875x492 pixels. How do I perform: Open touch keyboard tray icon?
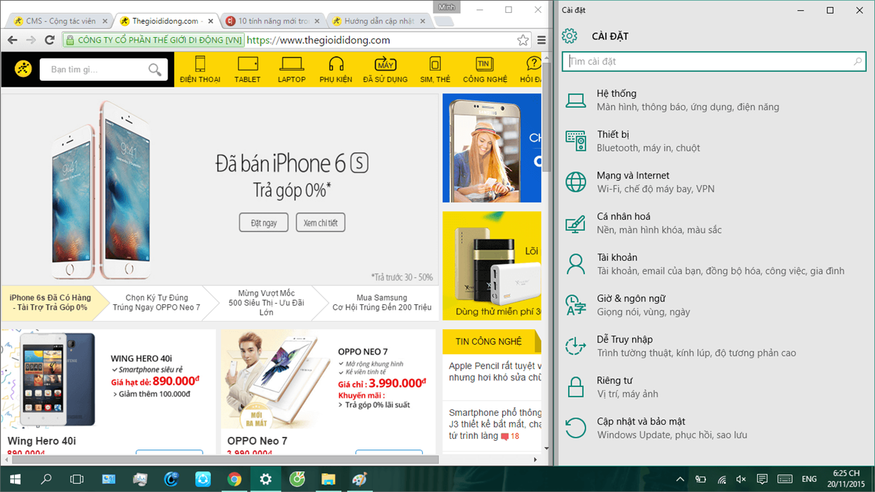784,479
